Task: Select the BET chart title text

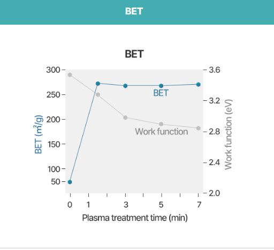Action: [x=134, y=54]
